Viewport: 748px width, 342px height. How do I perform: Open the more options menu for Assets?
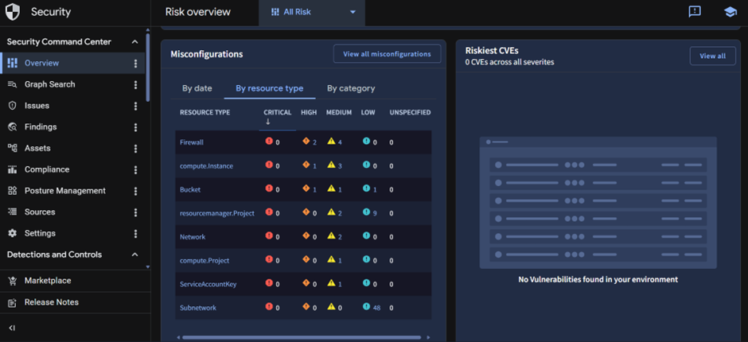(135, 149)
